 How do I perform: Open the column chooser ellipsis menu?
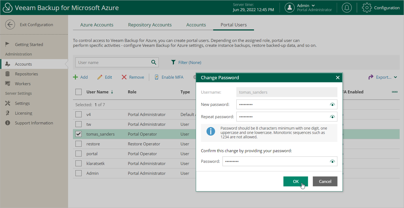pyautogui.click(x=394, y=92)
